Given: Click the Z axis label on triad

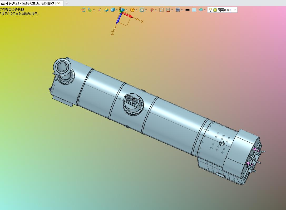Looking at the screenshot, I should (112, 33).
